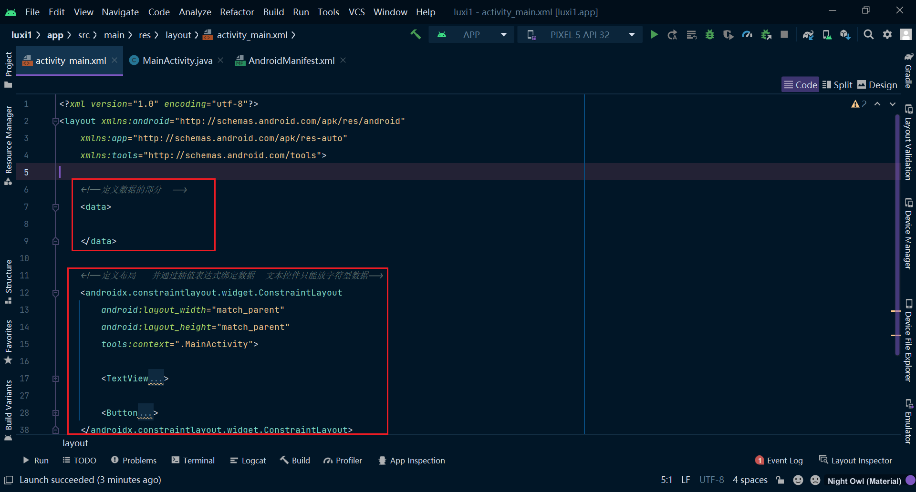The height and width of the screenshot is (492, 916).
Task: Open the App Inspection tool window
Action: tap(411, 461)
